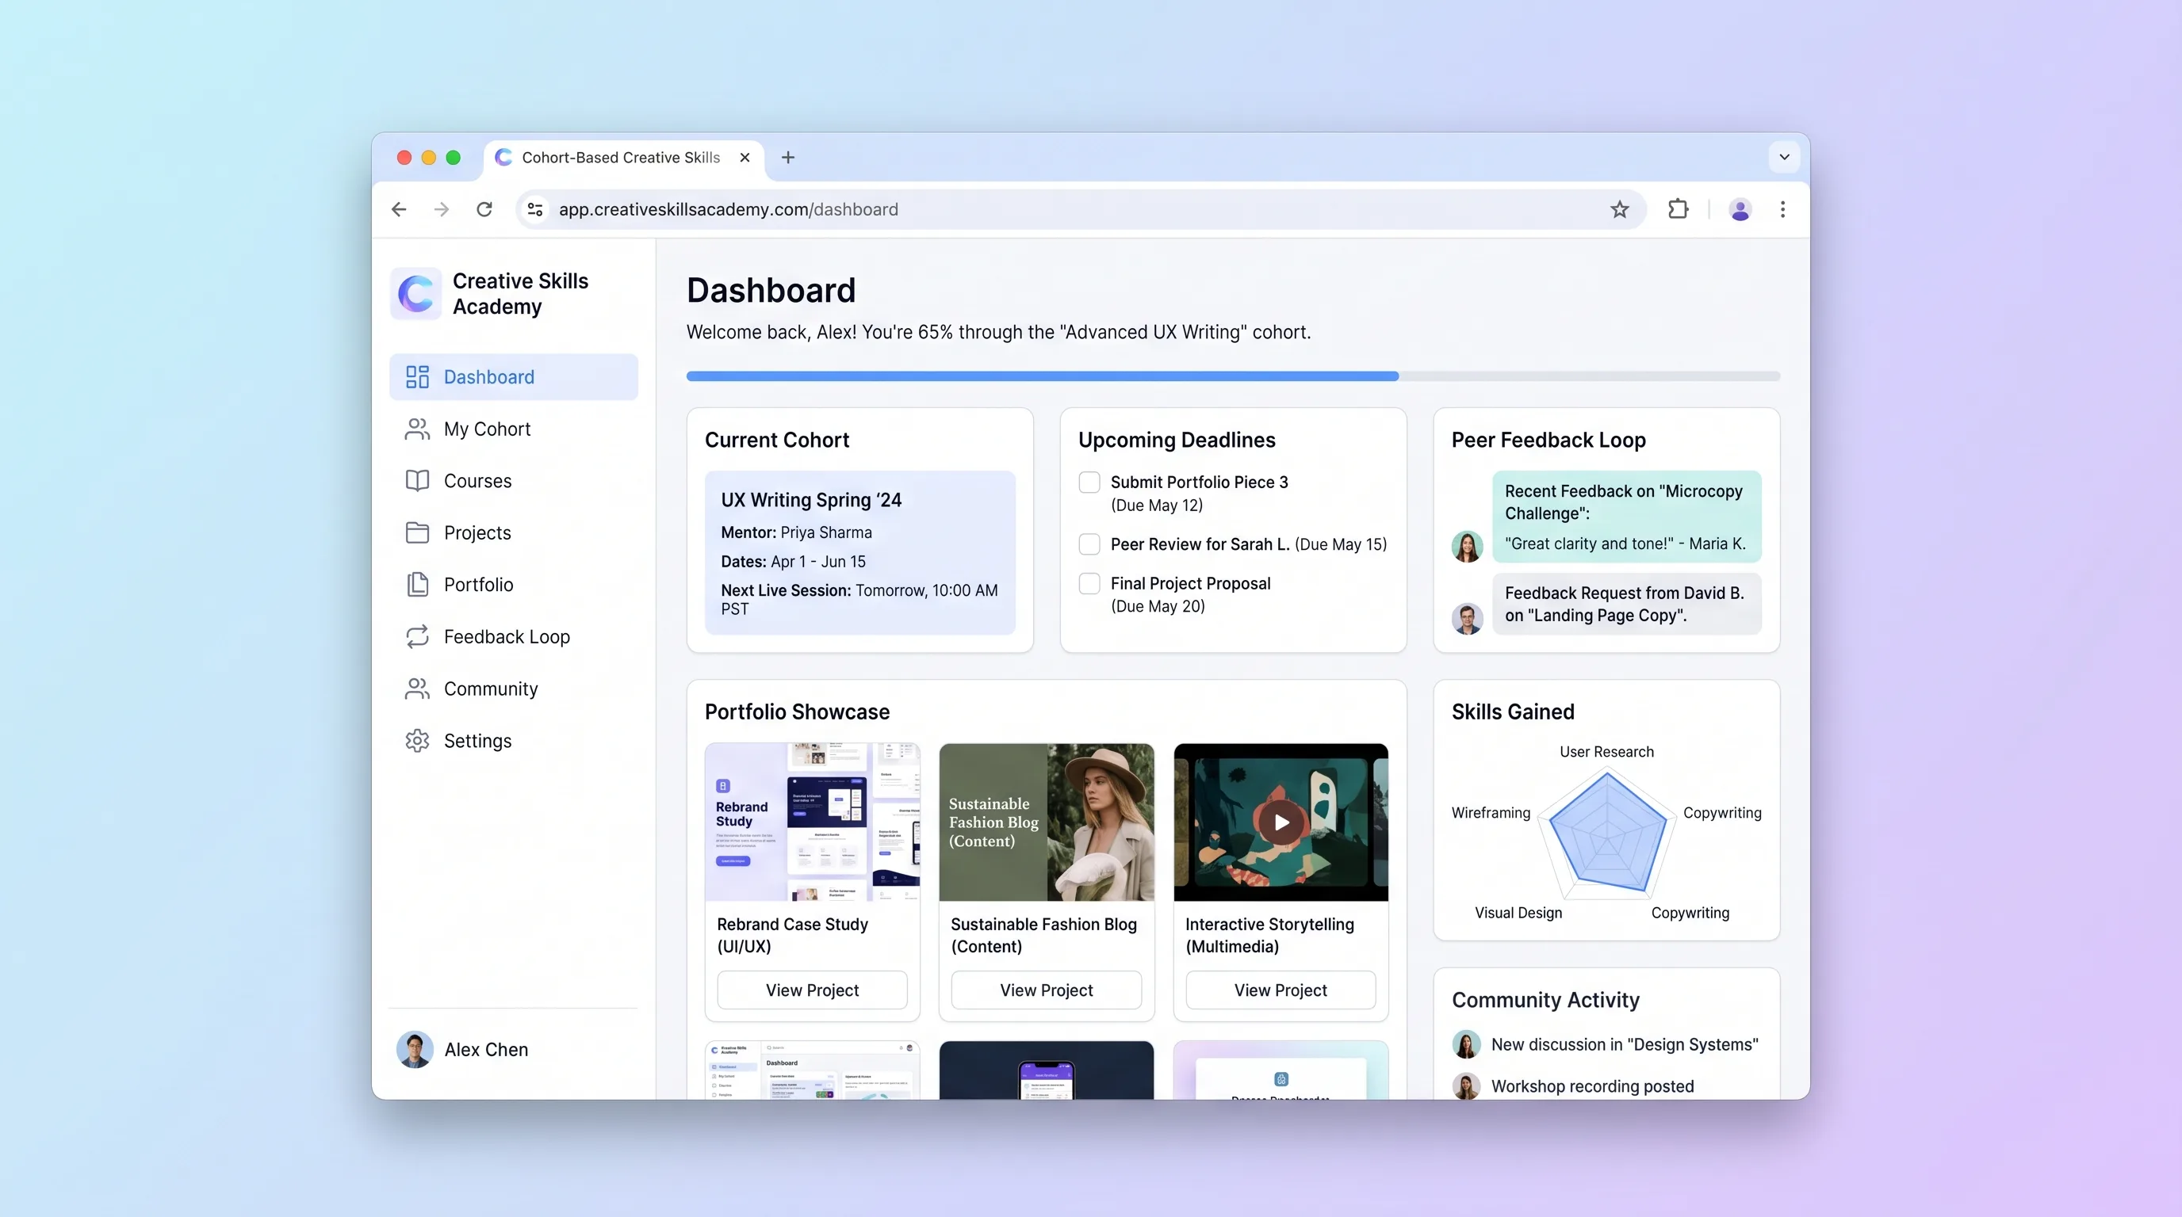
Task: Expand the tab search dropdown chevron
Action: pyautogui.click(x=1784, y=158)
